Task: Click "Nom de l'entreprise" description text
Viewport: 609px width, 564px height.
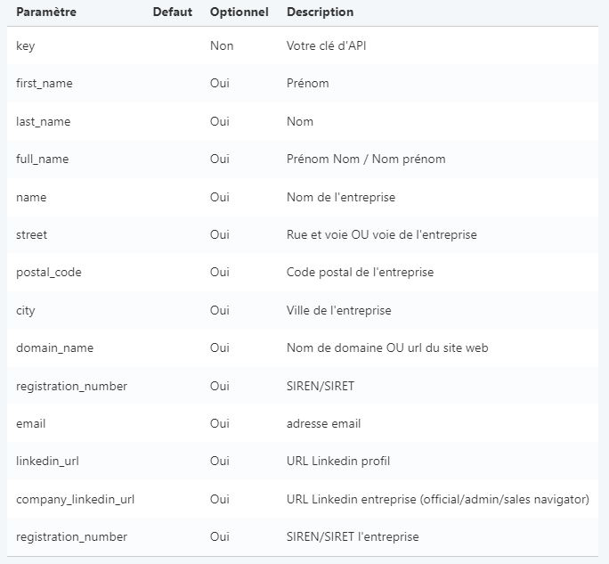Action: [341, 197]
